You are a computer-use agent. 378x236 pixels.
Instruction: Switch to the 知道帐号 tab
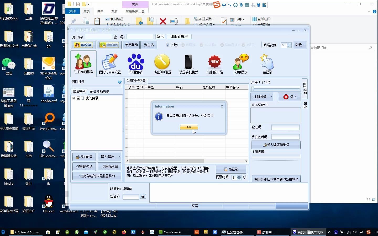click(79, 92)
